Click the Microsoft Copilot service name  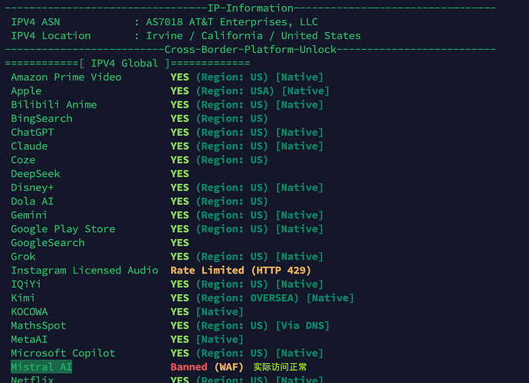[x=63, y=353]
